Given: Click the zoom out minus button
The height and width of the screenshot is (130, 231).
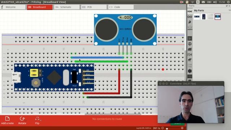Looking at the screenshot, I should (x=162, y=128).
